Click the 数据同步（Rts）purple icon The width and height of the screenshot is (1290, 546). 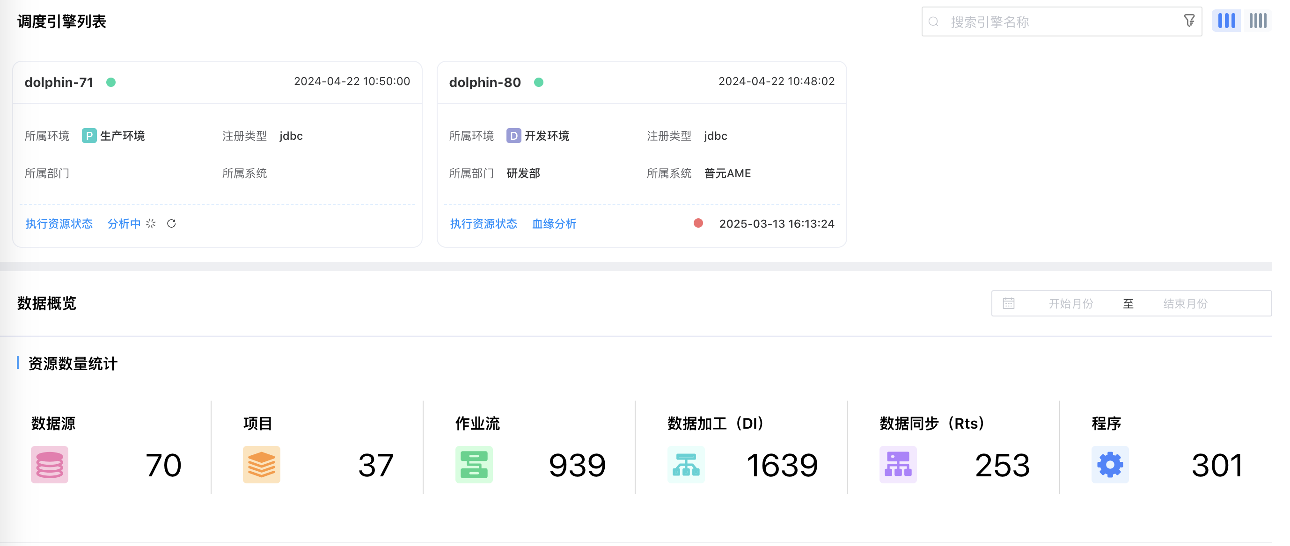tap(898, 465)
